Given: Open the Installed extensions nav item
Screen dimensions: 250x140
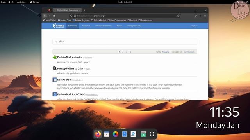Looking at the screenshot, I should [x=103, y=26].
